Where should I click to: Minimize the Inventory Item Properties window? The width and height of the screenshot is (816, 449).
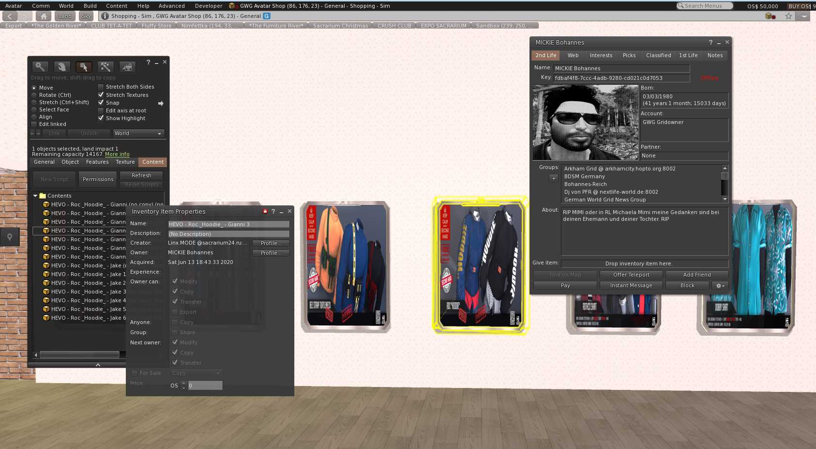[x=281, y=212]
